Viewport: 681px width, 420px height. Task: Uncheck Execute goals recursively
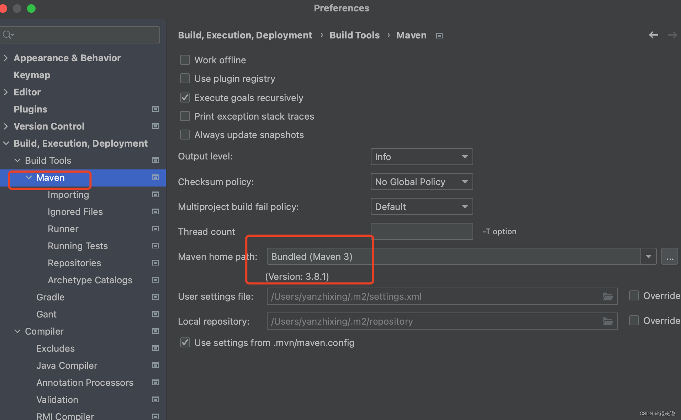pos(185,98)
